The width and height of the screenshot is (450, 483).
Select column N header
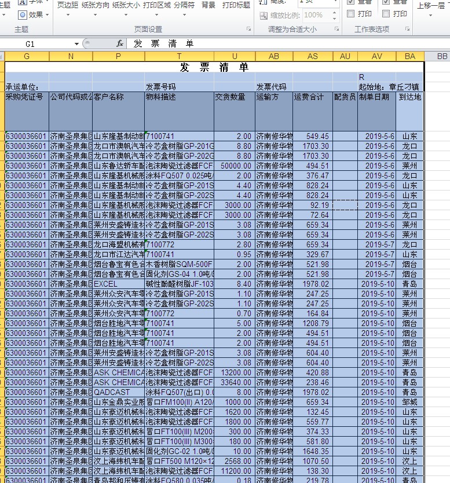pyautogui.click(x=71, y=56)
